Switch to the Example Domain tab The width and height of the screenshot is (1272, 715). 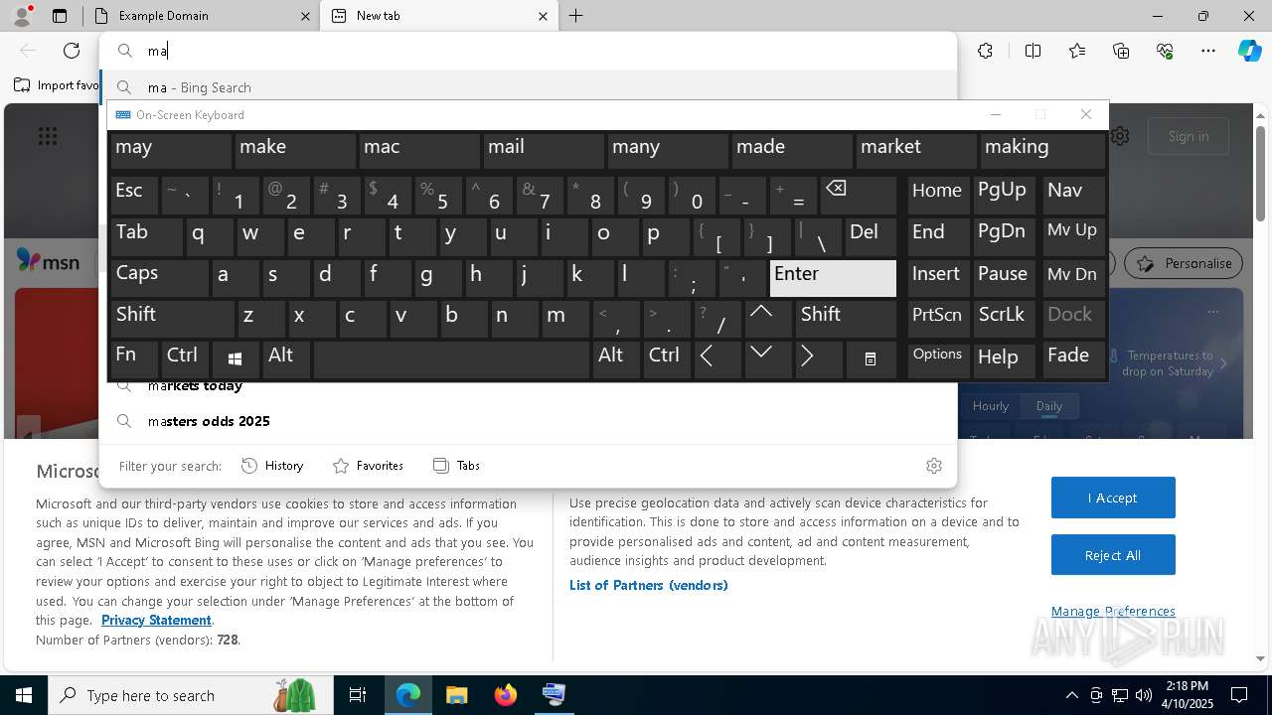pos(199,16)
